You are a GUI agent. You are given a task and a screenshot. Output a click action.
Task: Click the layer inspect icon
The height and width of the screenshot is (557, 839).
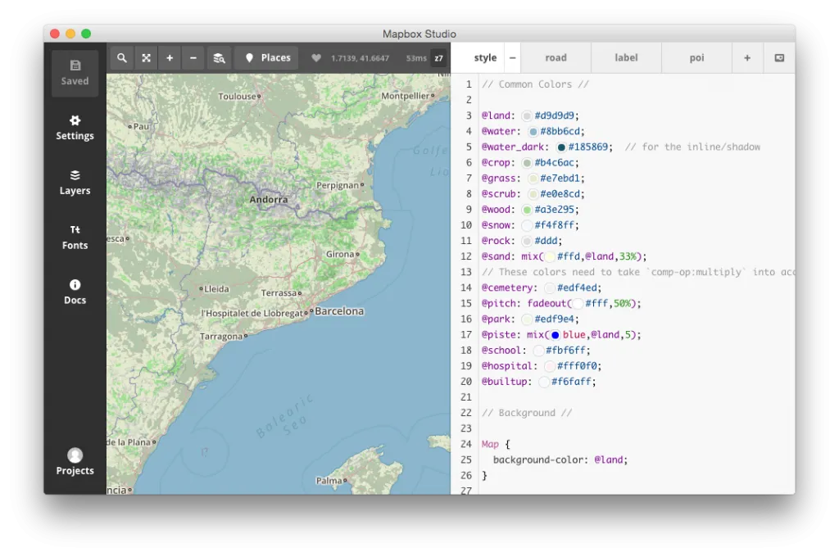219,58
